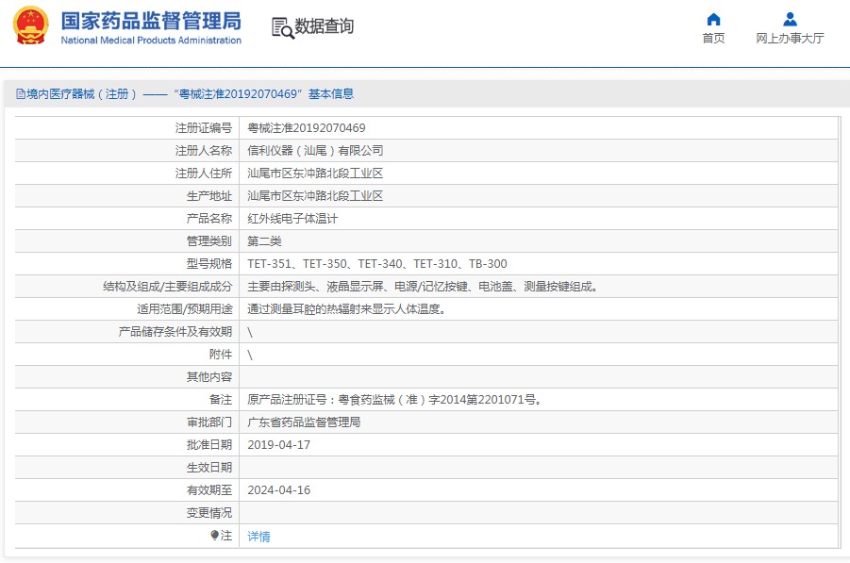Select the 注册人名称 label
850x563 pixels.
click(203, 151)
